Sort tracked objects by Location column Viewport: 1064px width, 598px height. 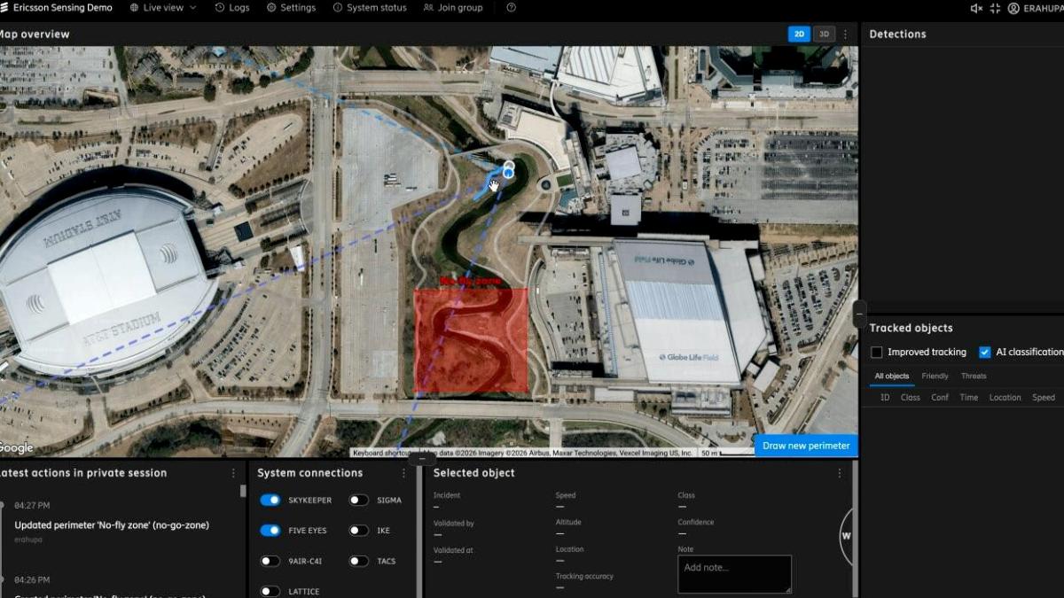pos(1005,398)
